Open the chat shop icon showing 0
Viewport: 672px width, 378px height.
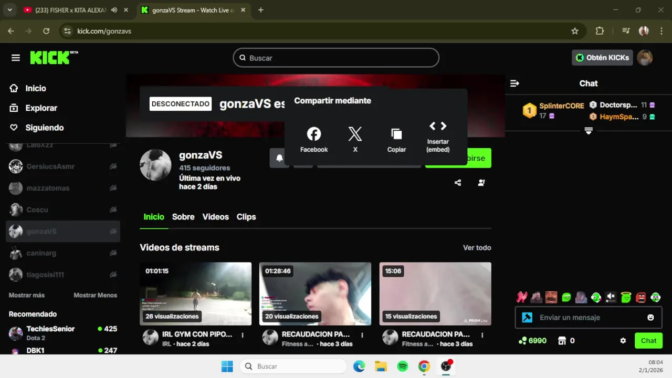click(566, 341)
